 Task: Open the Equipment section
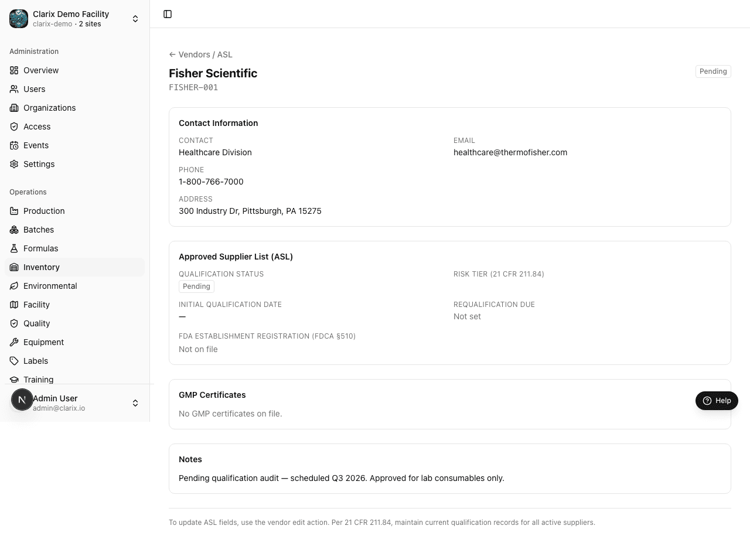click(x=74, y=342)
